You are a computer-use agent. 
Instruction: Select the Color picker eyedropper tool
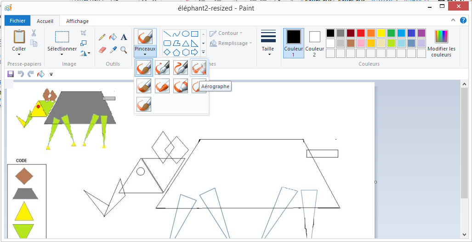tap(113, 50)
